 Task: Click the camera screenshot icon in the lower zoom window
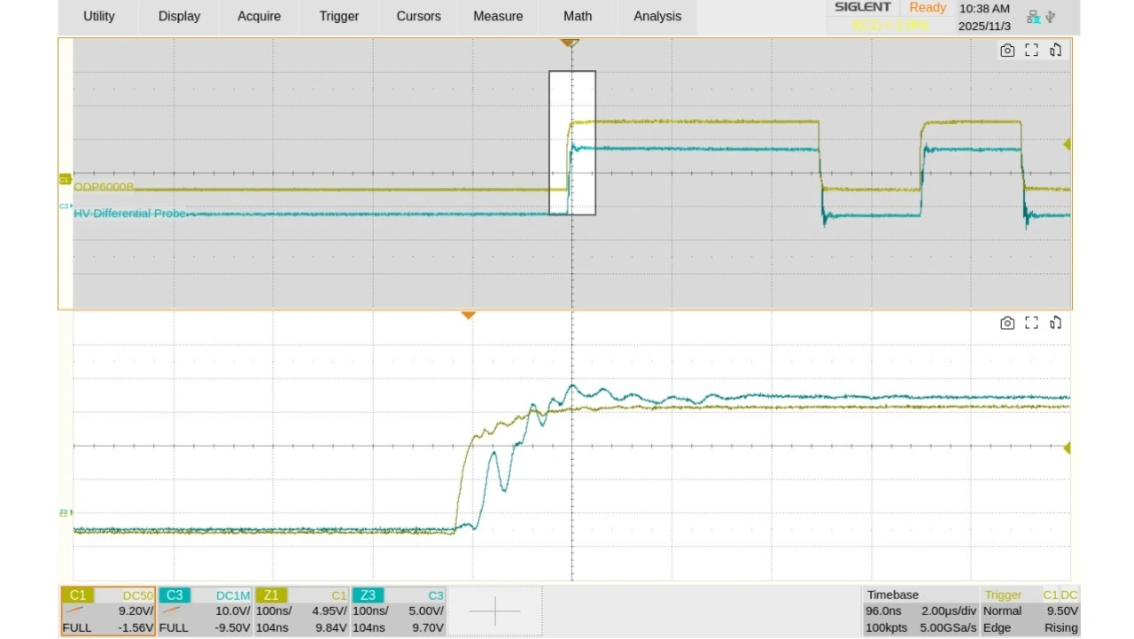[x=1007, y=323]
